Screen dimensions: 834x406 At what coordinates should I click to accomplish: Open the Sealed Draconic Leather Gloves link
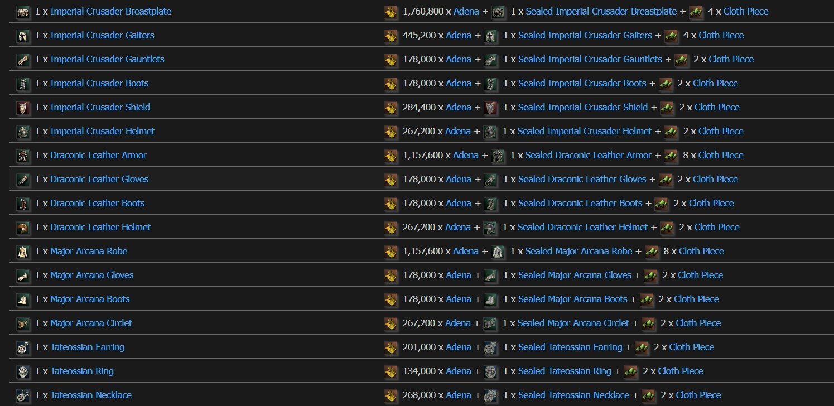tap(582, 179)
